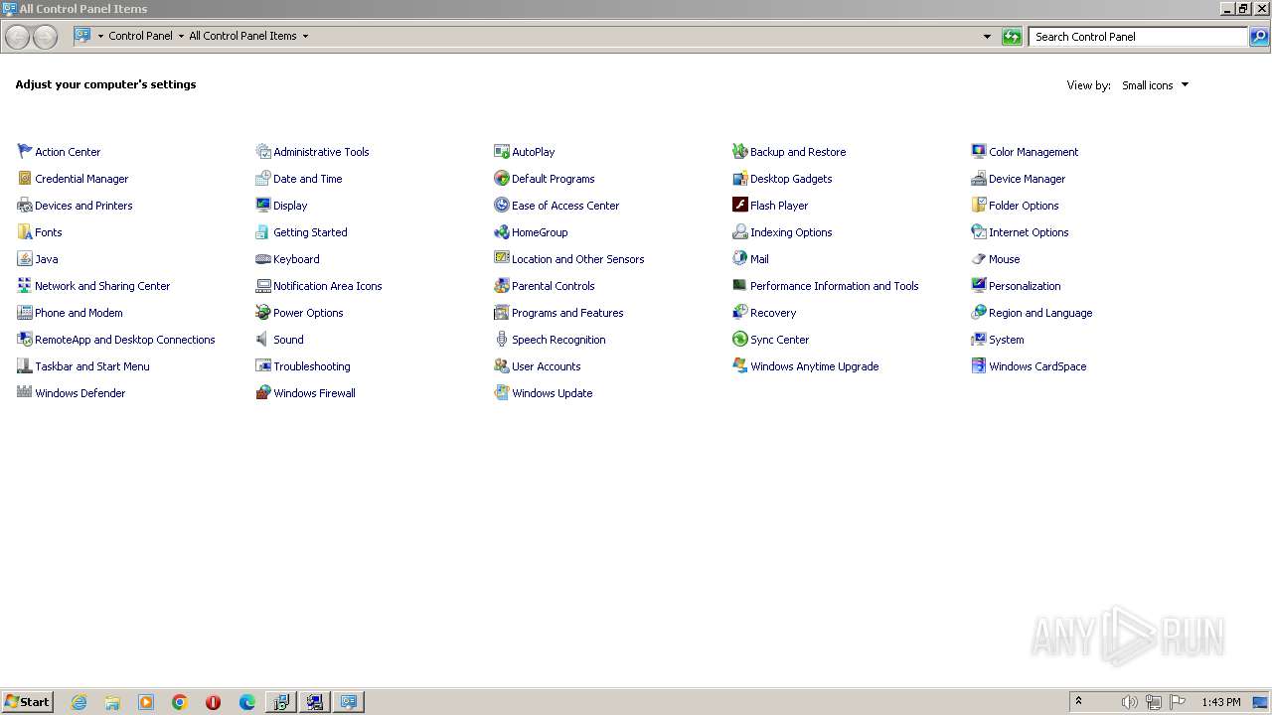The height and width of the screenshot is (715, 1272).
Task: Open the Credential Manager icon
Action: tap(25, 179)
